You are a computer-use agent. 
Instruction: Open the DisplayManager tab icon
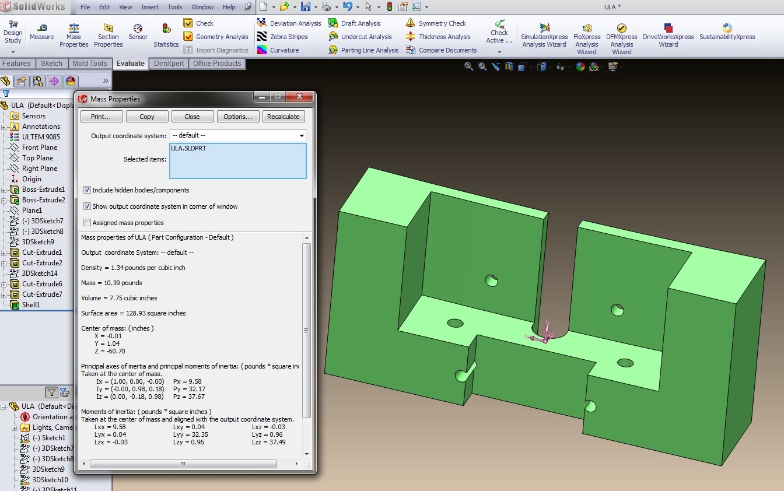(71, 81)
